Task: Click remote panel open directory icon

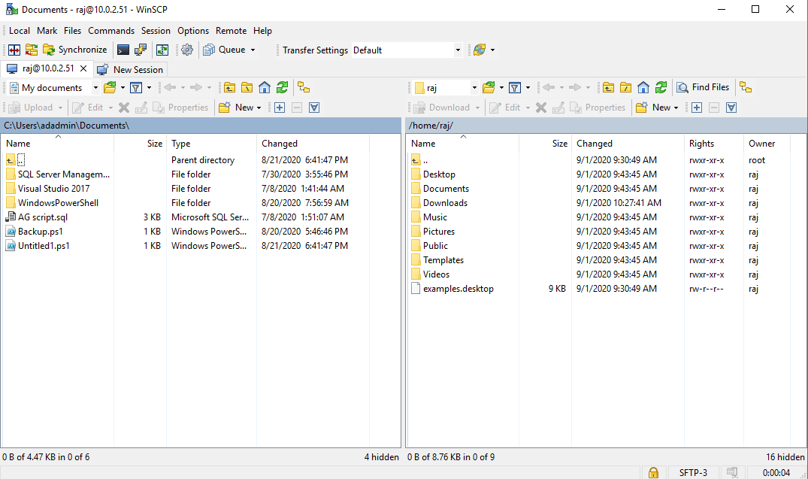Action: coord(489,88)
